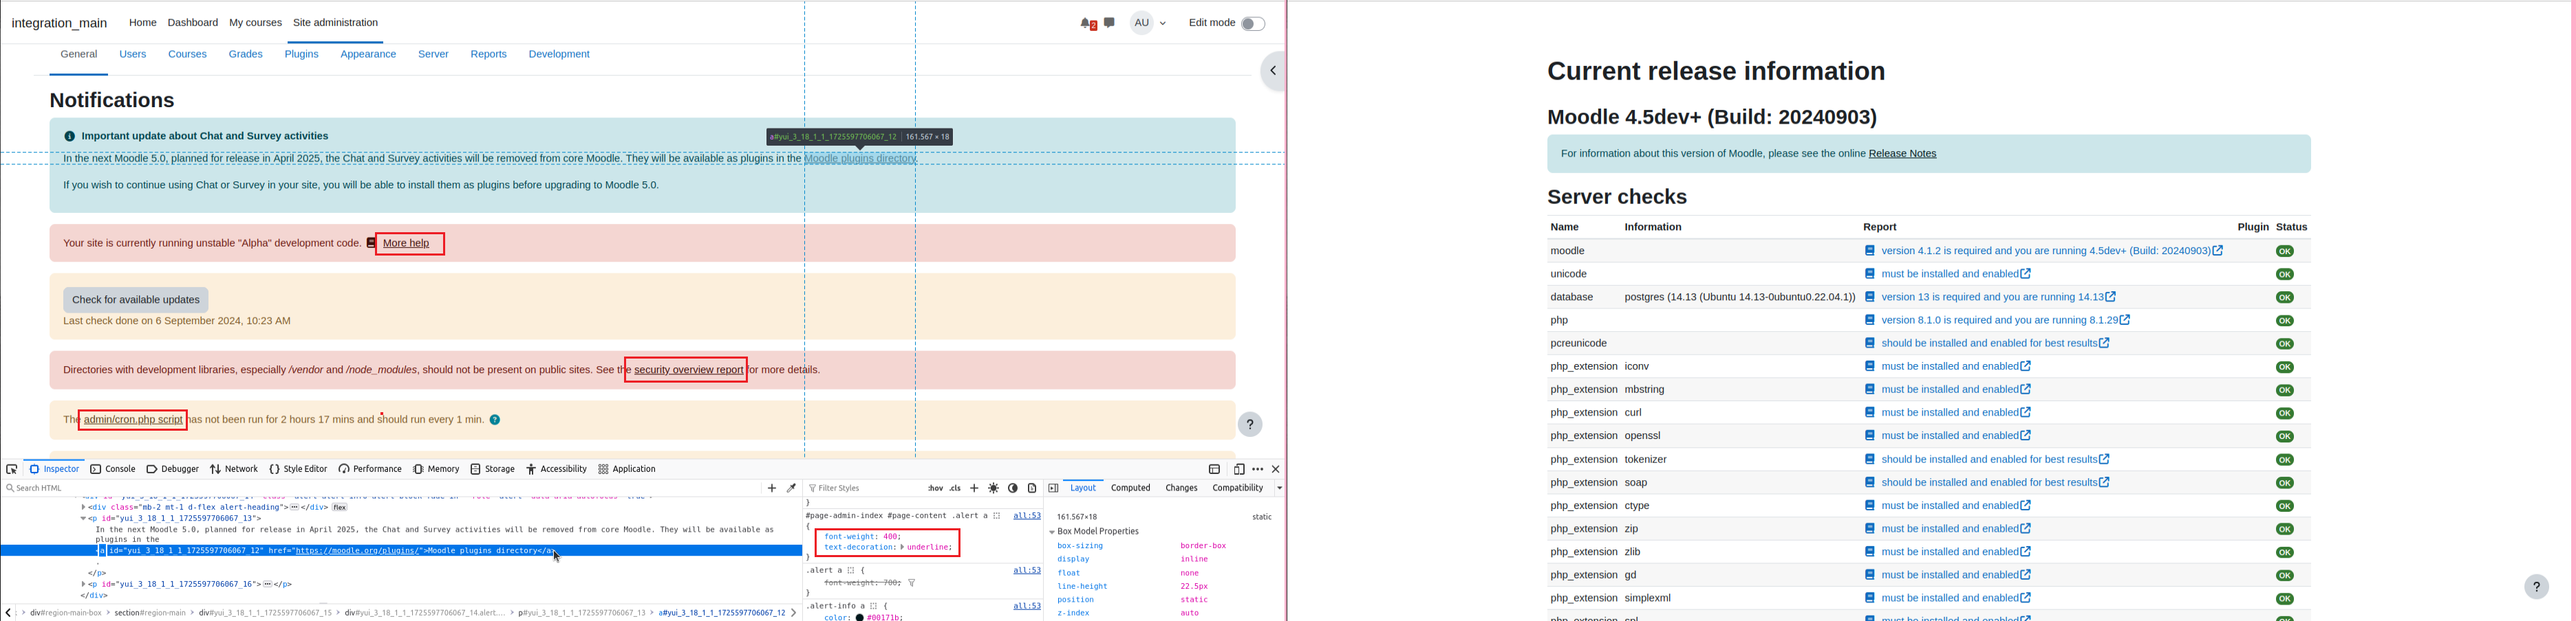Click the help button on the right page
The width and height of the screenshot is (2576, 621).
[2536, 587]
